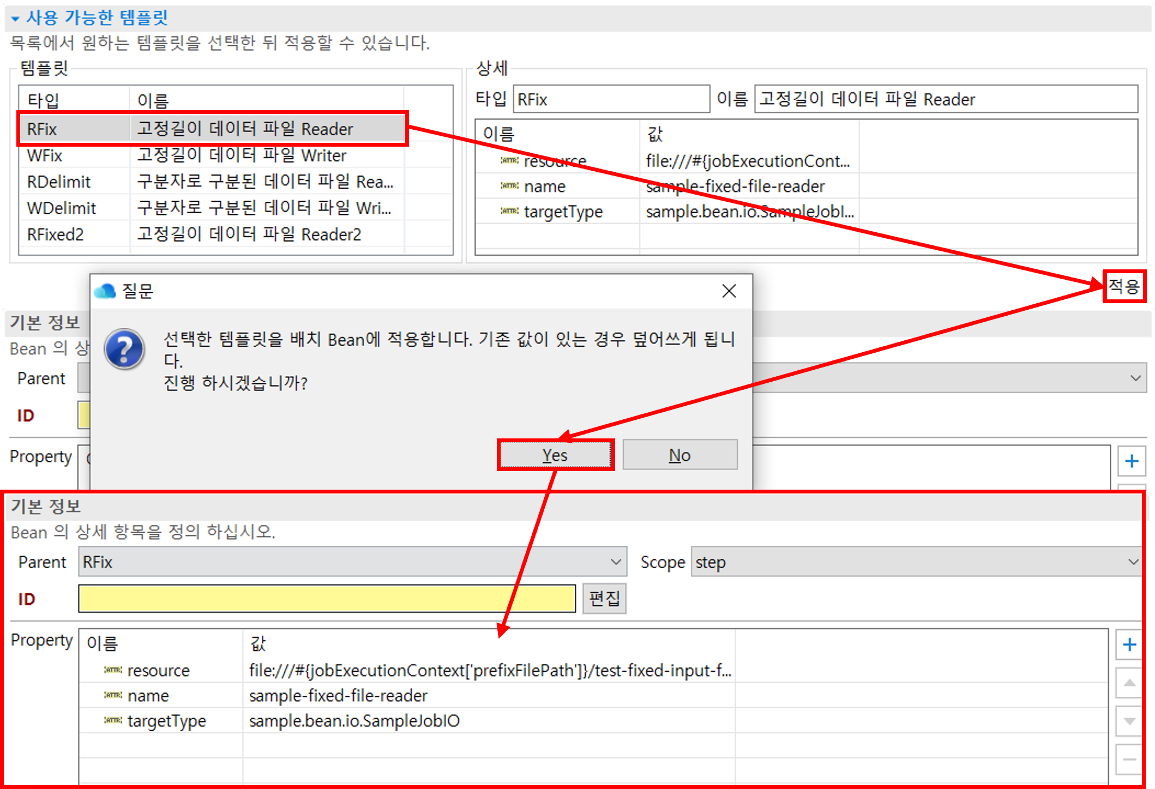The height and width of the screenshot is (789, 1155).
Task: Click the cloud icon in dialog title
Action: click(105, 291)
